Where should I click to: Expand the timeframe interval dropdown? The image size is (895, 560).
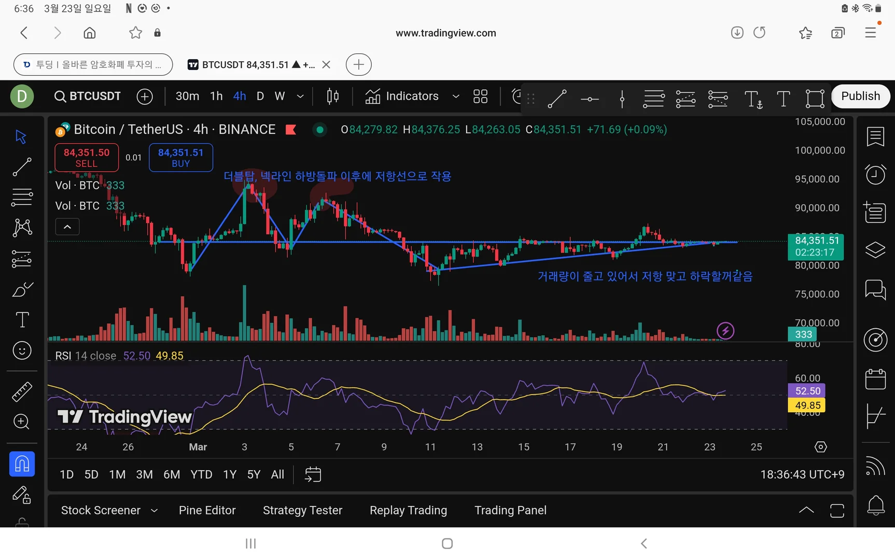[300, 96]
